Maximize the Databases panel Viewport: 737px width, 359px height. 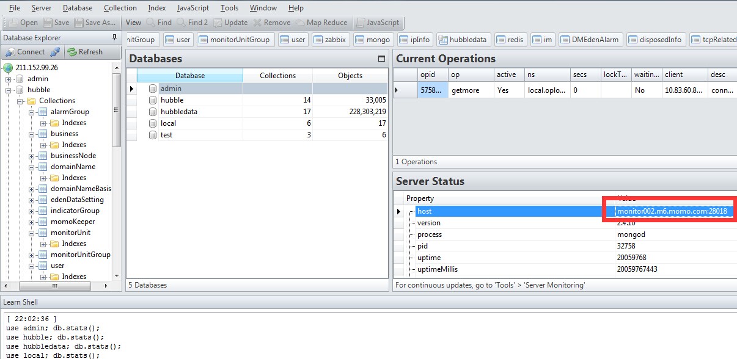(382, 59)
